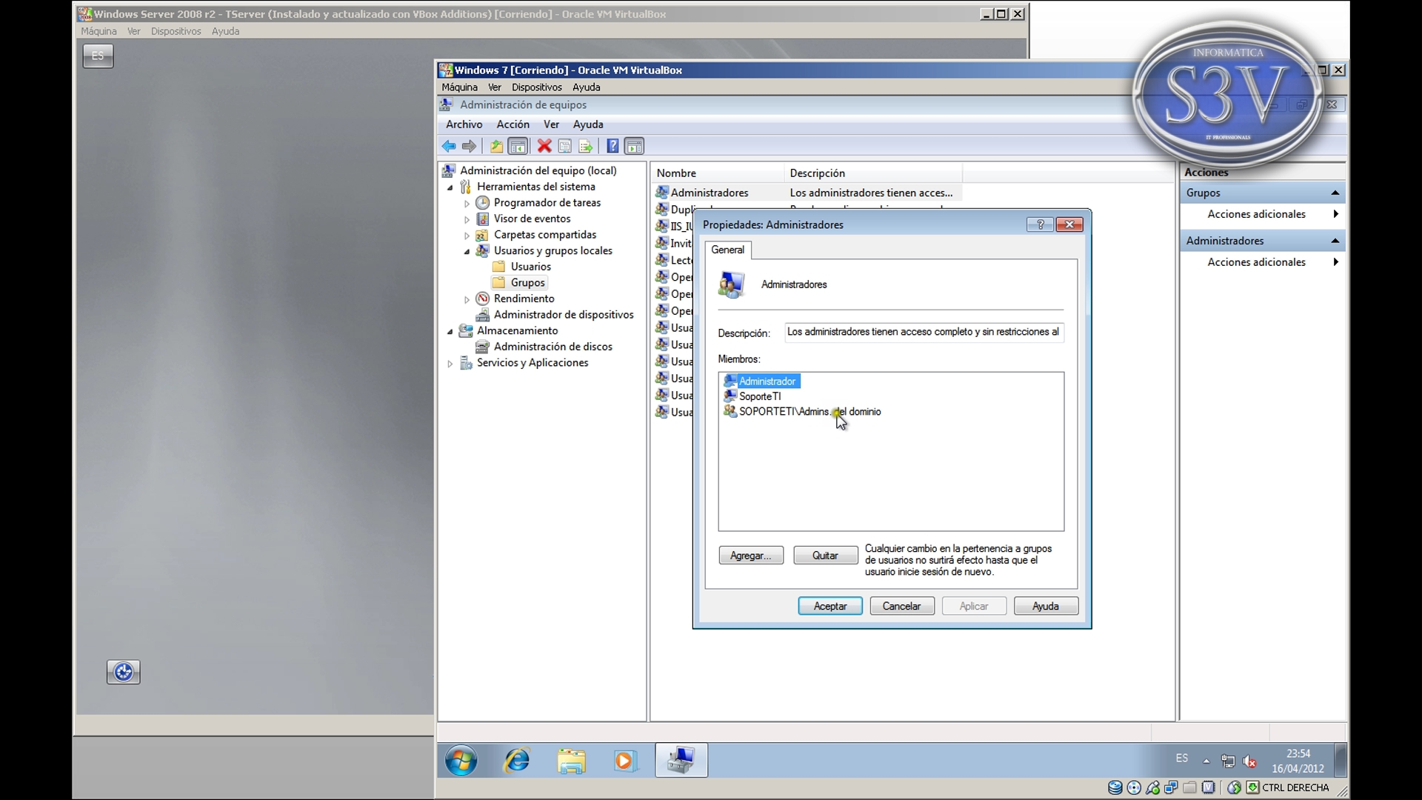Click the red X Delete toolbar icon

click(x=544, y=147)
